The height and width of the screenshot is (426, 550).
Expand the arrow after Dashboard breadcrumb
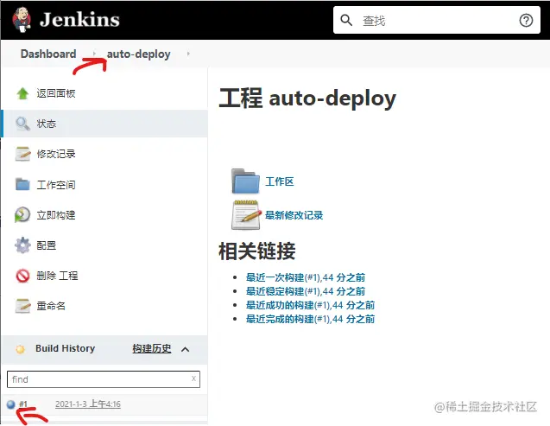[94, 54]
